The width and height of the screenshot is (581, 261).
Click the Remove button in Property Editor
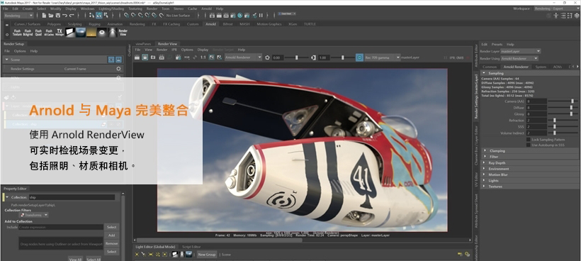click(x=111, y=243)
